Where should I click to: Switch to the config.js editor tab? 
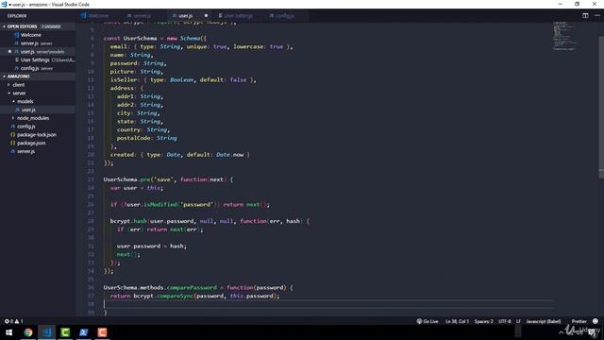(x=285, y=16)
